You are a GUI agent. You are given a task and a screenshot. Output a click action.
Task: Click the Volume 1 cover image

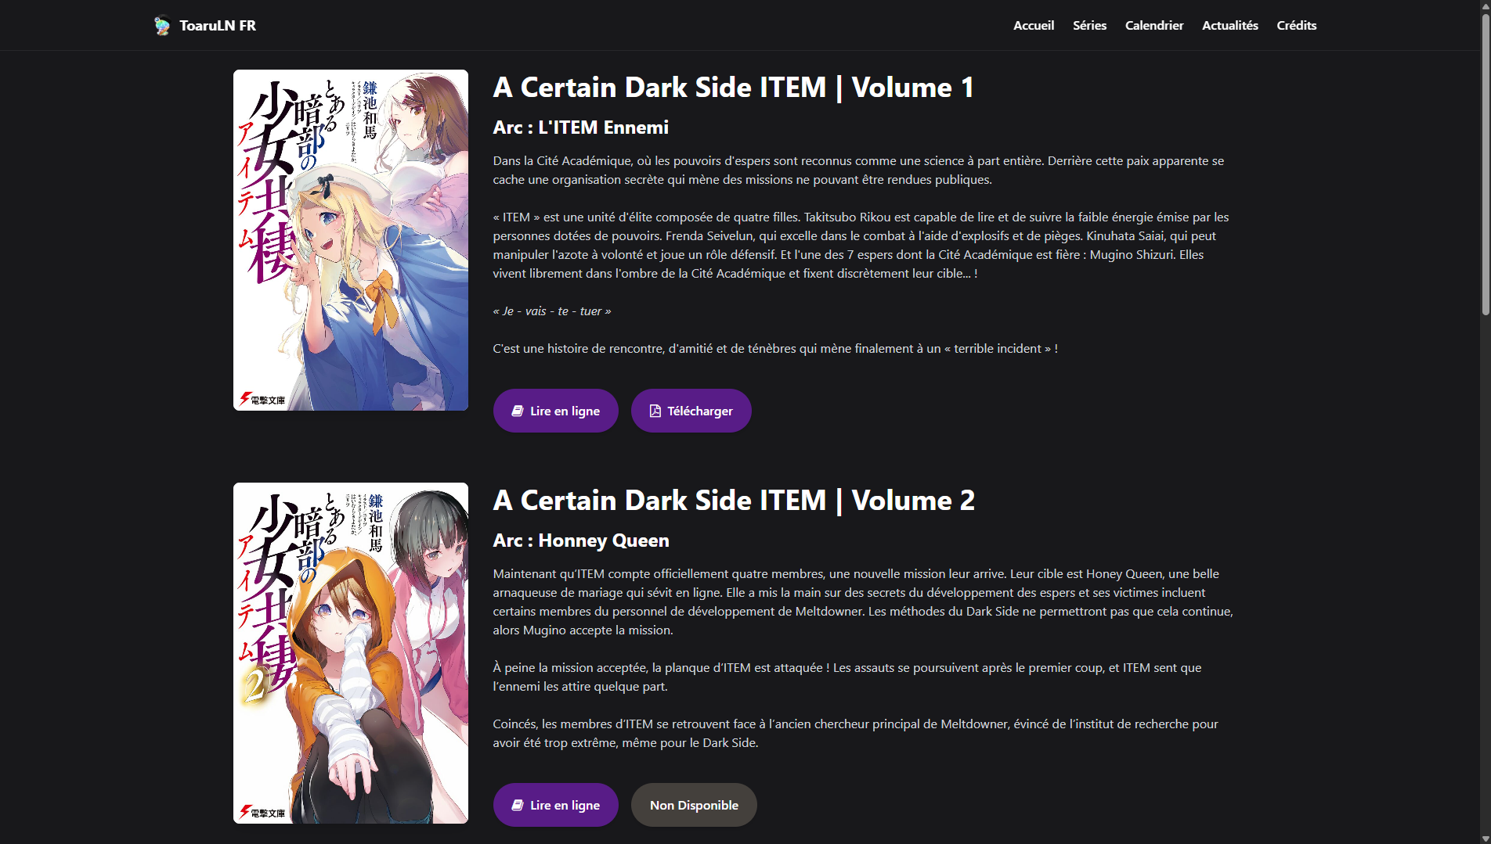351,240
